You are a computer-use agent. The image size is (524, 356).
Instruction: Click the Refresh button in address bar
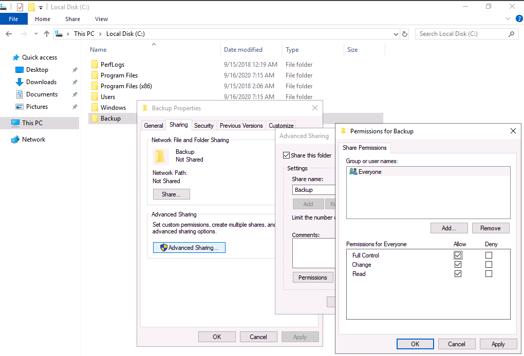click(405, 34)
